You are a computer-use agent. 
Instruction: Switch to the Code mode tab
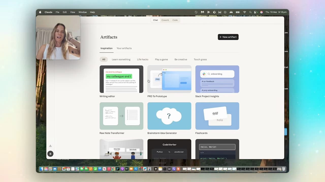click(x=175, y=20)
